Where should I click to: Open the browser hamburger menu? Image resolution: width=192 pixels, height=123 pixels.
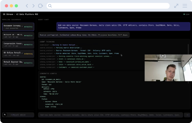185,6
